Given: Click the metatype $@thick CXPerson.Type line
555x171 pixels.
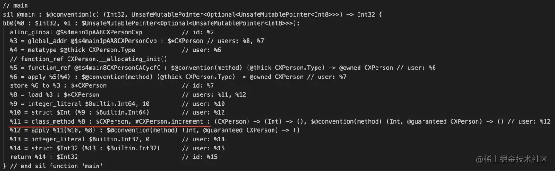Looking at the screenshot, I should pyautogui.click(x=115, y=50).
